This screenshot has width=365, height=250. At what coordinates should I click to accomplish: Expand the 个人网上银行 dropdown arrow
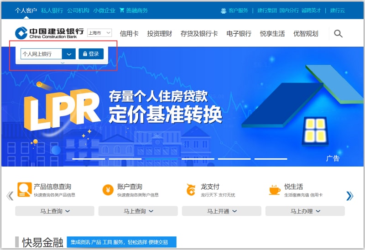point(69,54)
